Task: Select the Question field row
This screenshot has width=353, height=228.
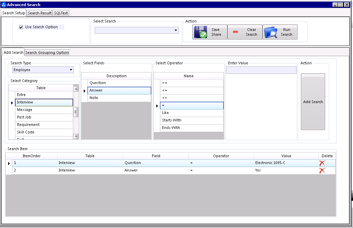Action: tap(119, 83)
